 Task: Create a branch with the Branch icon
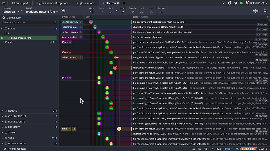pos(132,12)
